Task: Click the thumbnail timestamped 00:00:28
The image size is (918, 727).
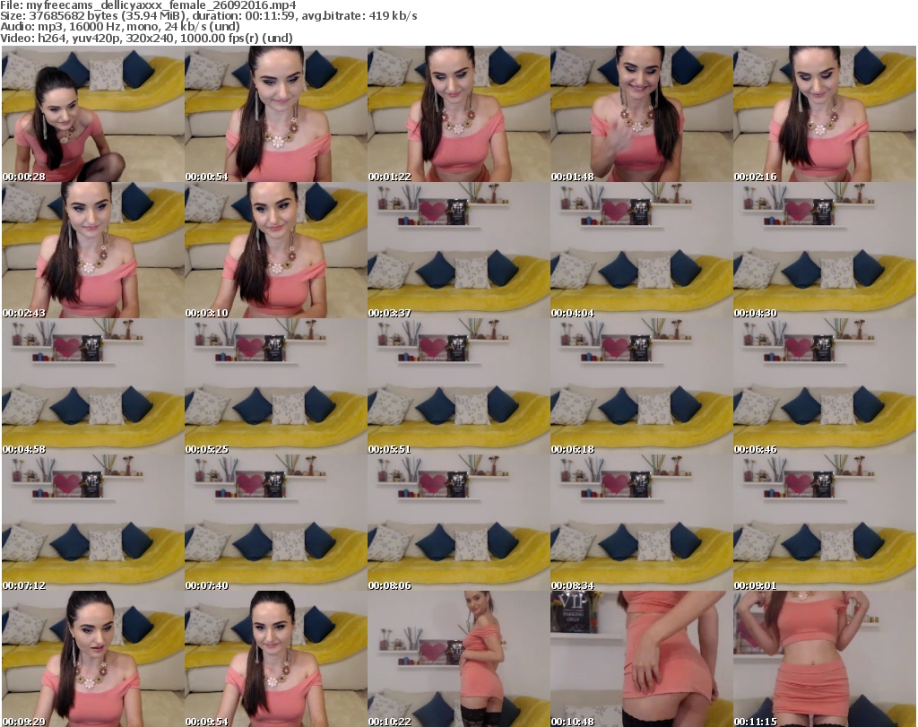Action: pos(92,114)
